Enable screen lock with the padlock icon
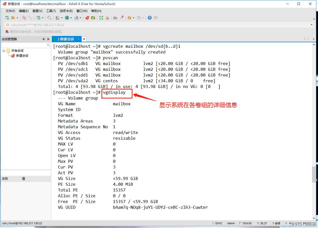Viewport: 318px width, 228px height. pyautogui.click(x=107, y=18)
